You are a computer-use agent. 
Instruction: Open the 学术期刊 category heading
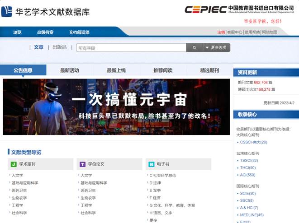27,164
